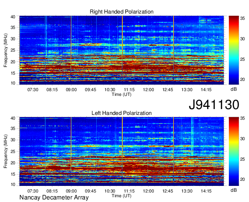The image size is (249, 202).
Task: Click the Right Handed plot's dB colorbar
Action: [234, 50]
